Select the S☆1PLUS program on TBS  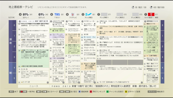tap(57, 36)
